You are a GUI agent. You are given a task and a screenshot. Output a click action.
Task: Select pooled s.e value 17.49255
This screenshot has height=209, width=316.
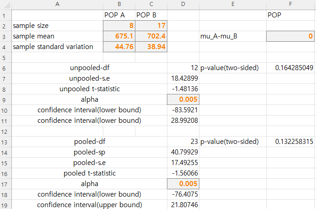click(x=183, y=163)
